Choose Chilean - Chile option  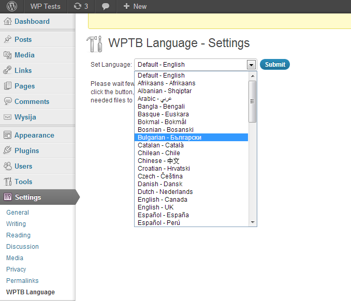tap(191, 153)
